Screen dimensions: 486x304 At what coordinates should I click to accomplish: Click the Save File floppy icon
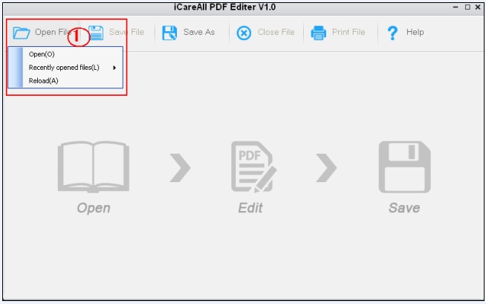[96, 33]
